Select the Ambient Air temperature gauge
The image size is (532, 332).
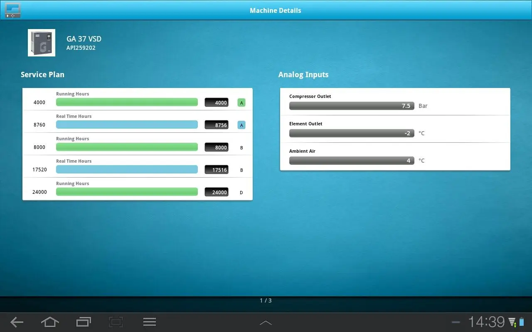(x=352, y=161)
